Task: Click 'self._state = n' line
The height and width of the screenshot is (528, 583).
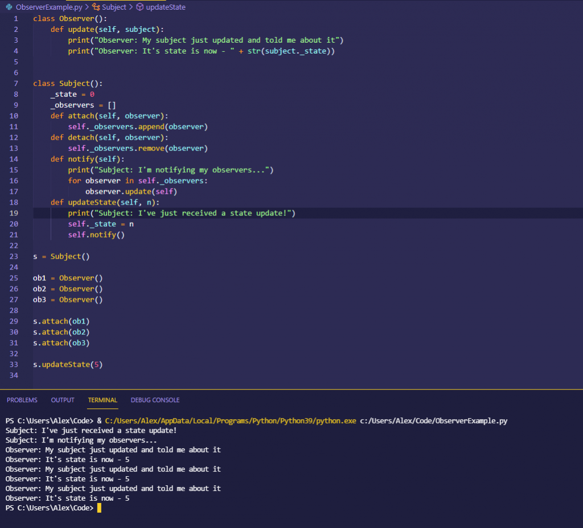Action: point(101,224)
